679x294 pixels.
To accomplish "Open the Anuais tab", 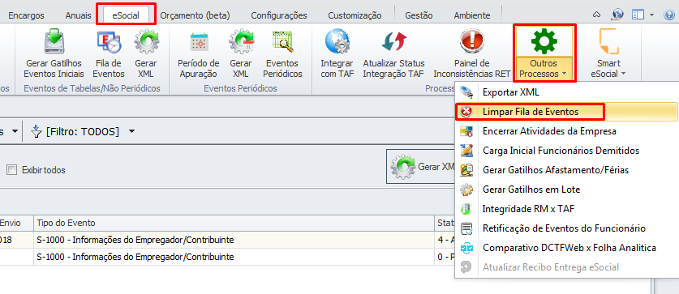I will (79, 15).
